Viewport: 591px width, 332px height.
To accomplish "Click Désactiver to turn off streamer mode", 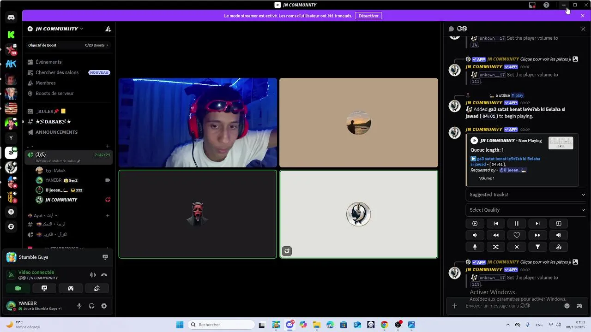I will click(368, 16).
